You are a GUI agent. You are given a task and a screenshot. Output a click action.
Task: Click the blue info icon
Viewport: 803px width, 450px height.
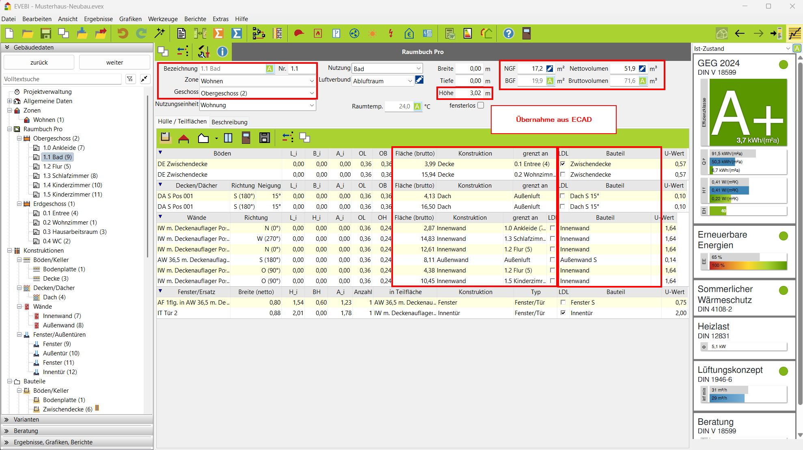point(222,52)
